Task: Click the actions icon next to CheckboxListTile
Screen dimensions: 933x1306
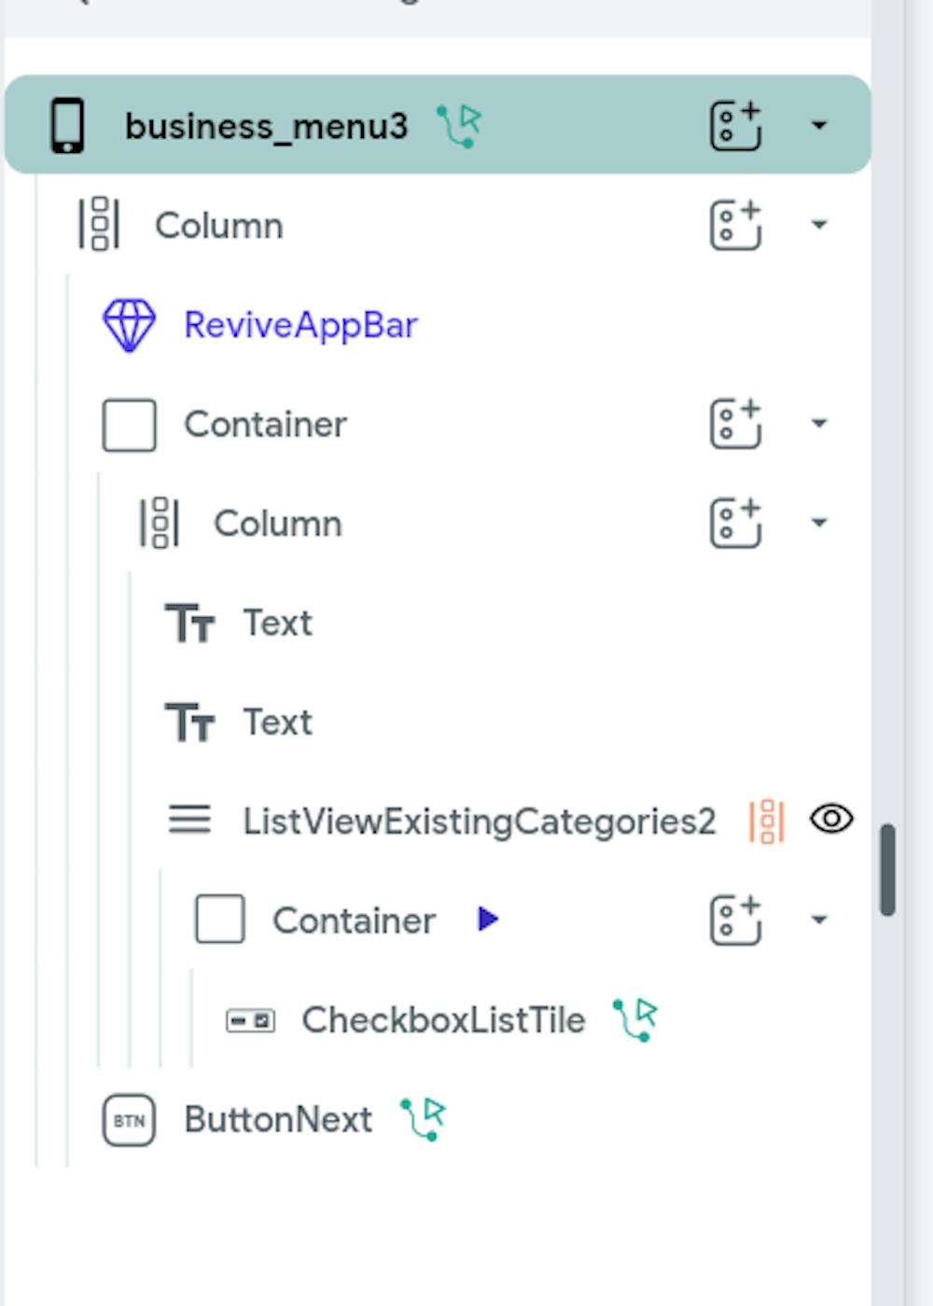Action: 635,1019
